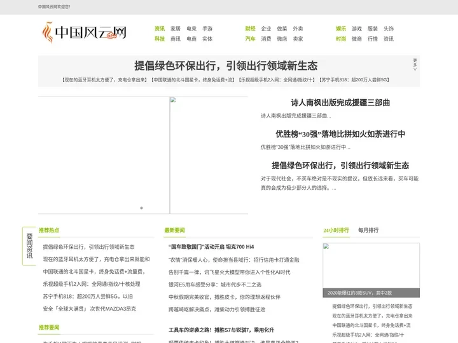Screen dimensions: 458x343
Task: Open the 汽车 category
Action: pos(251,39)
